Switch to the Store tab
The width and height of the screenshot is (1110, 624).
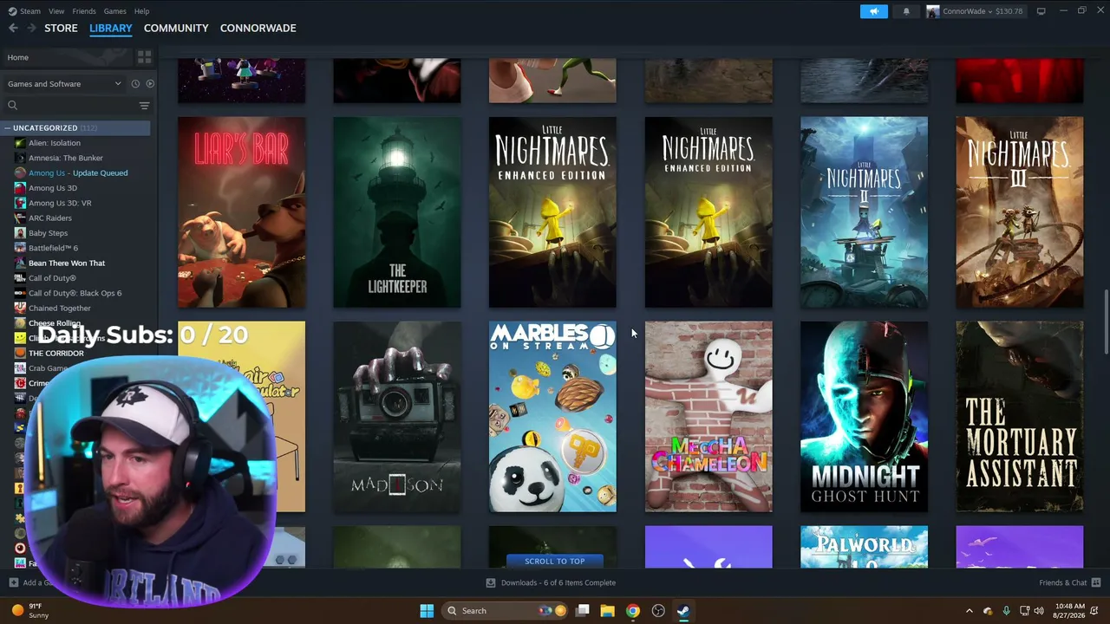coord(61,28)
